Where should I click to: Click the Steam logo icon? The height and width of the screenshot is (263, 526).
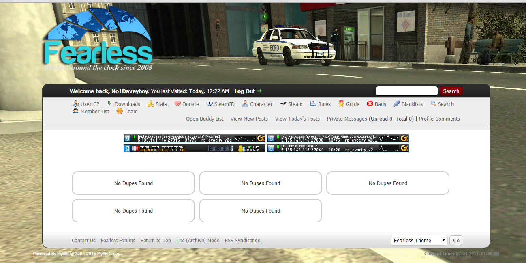tap(283, 104)
